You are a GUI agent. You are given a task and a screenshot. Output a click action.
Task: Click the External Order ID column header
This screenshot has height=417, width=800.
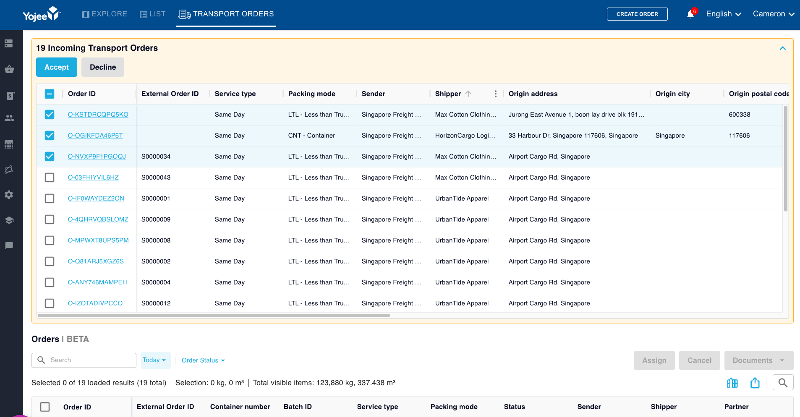click(170, 94)
